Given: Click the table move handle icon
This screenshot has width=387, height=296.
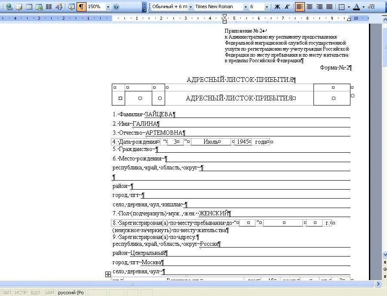Looking at the screenshot, I should [108, 274].
